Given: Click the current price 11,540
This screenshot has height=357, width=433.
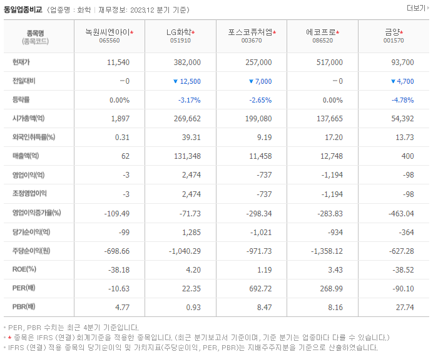Looking at the screenshot, I should coord(118,63).
